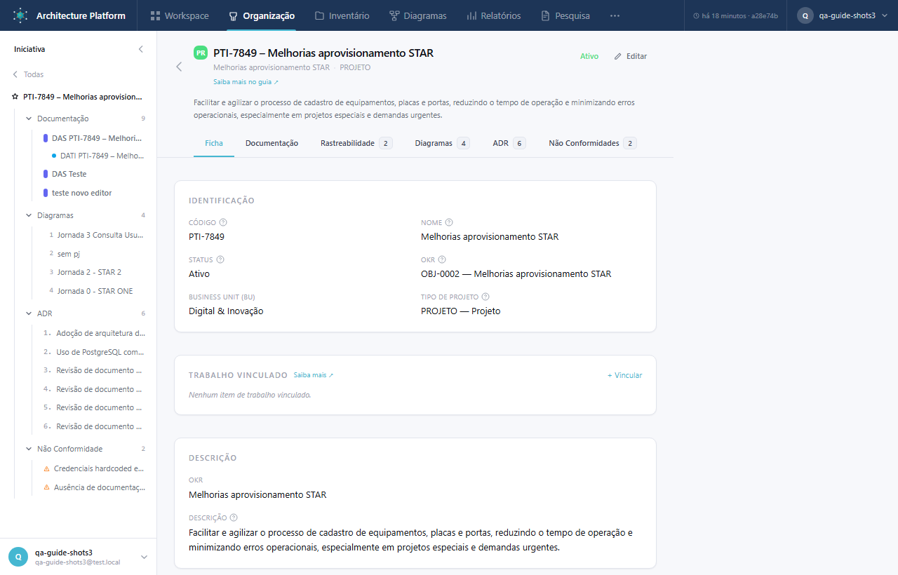Open the 'Saiba mais no guia' link
This screenshot has height=575, width=898.
pos(246,82)
